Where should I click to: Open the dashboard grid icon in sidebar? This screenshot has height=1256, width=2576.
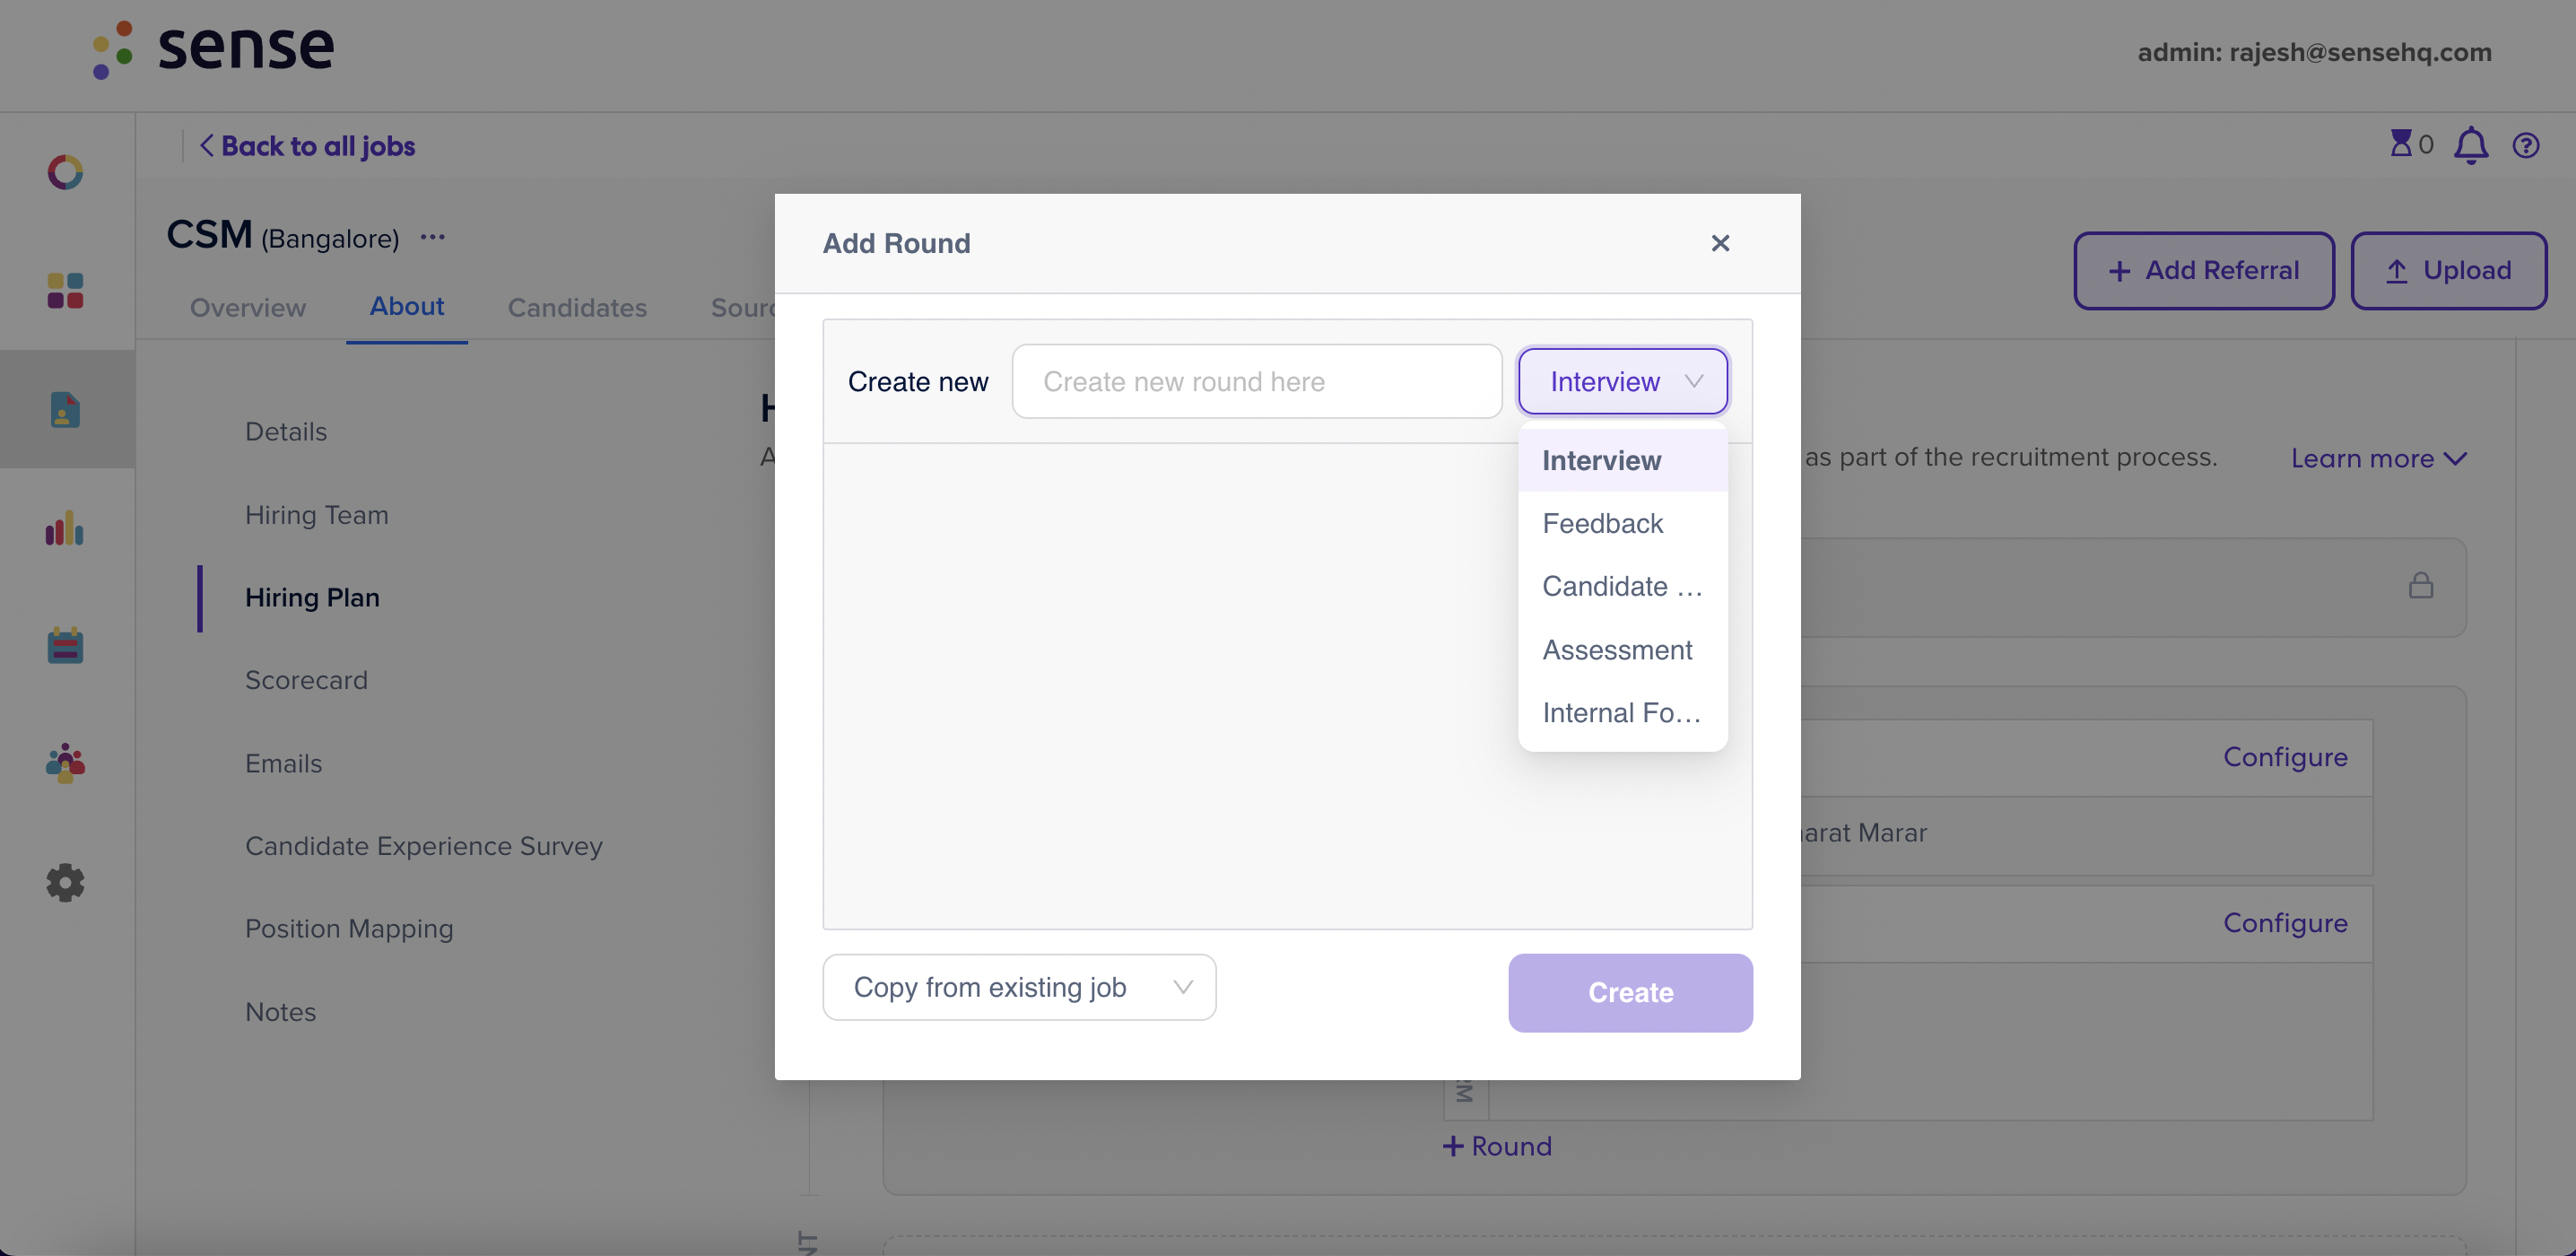(x=65, y=291)
